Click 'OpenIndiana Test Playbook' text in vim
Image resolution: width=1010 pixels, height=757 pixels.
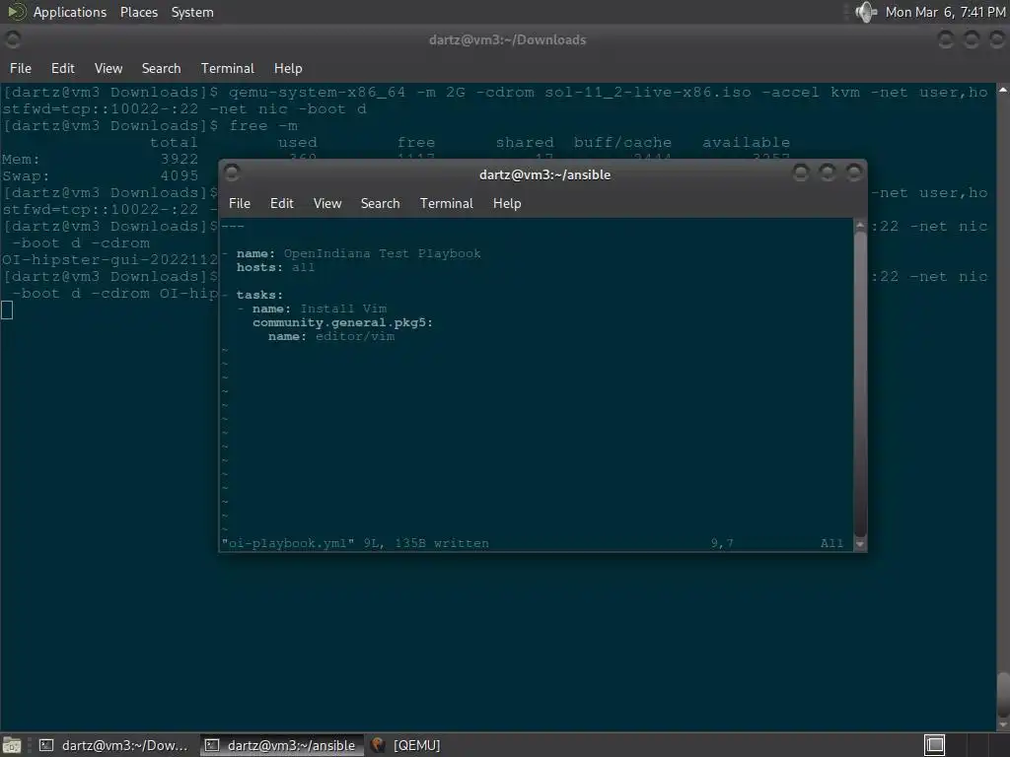382,253
